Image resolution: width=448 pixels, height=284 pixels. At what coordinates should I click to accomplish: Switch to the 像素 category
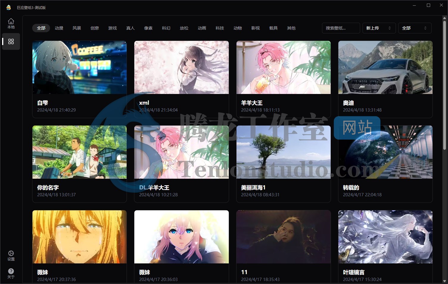pos(148,28)
